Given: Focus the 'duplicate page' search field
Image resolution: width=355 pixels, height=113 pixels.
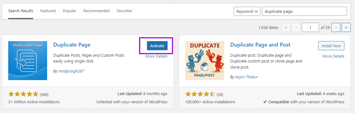Looking at the screenshot, I should (x=304, y=11).
